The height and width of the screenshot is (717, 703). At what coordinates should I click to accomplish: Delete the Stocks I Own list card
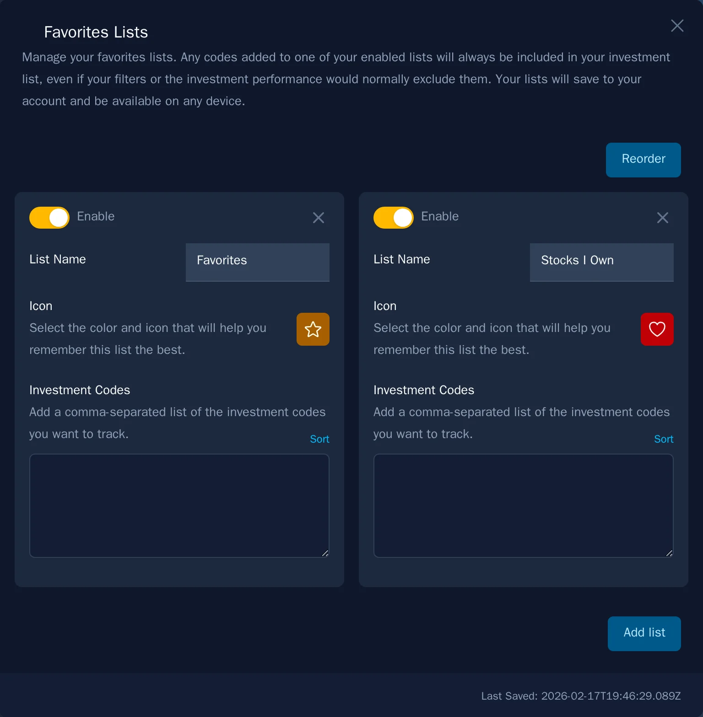pyautogui.click(x=662, y=218)
